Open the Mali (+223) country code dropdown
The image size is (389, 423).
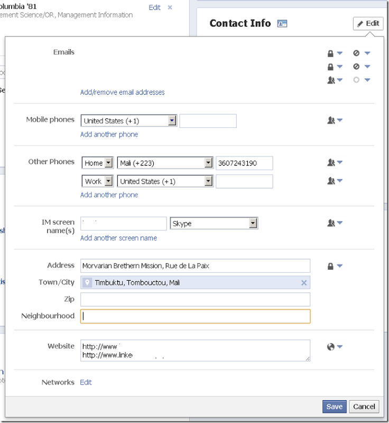209,163
